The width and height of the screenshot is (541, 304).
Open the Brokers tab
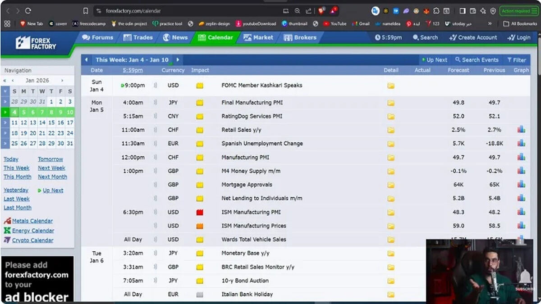pyautogui.click(x=300, y=37)
